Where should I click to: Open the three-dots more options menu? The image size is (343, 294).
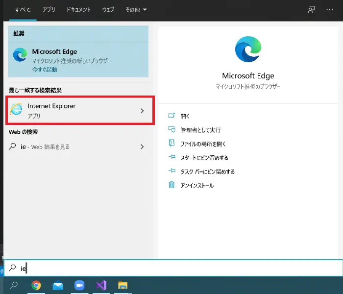329,10
